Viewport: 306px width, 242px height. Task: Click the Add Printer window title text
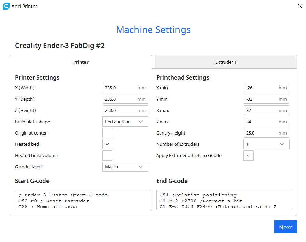24,7
